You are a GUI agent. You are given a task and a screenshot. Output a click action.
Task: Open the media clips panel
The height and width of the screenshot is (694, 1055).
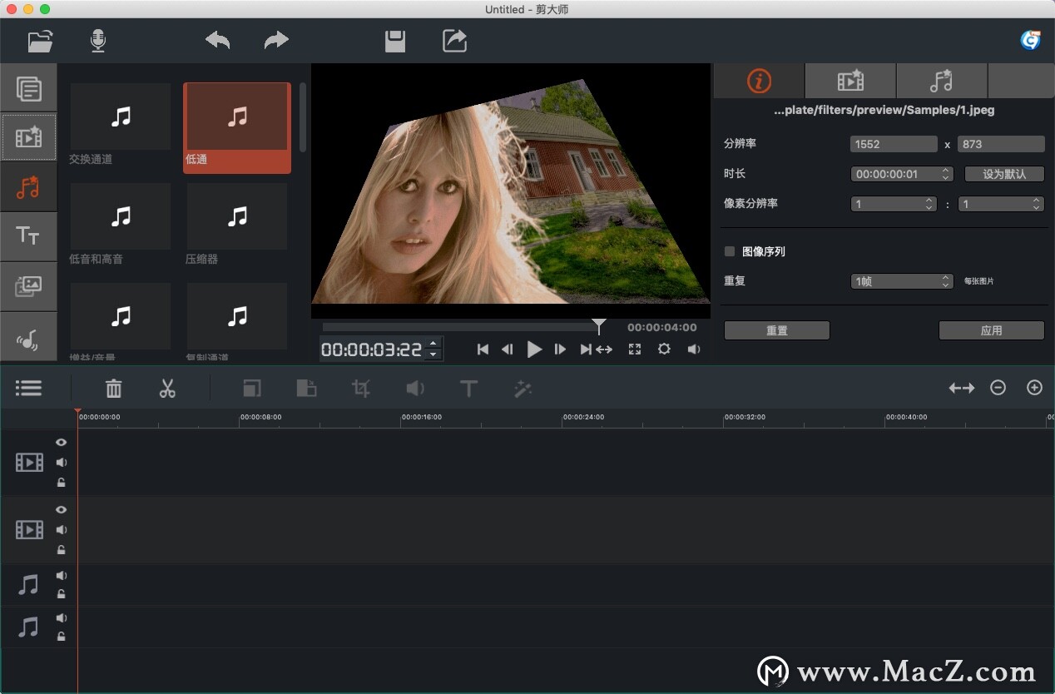click(x=29, y=87)
